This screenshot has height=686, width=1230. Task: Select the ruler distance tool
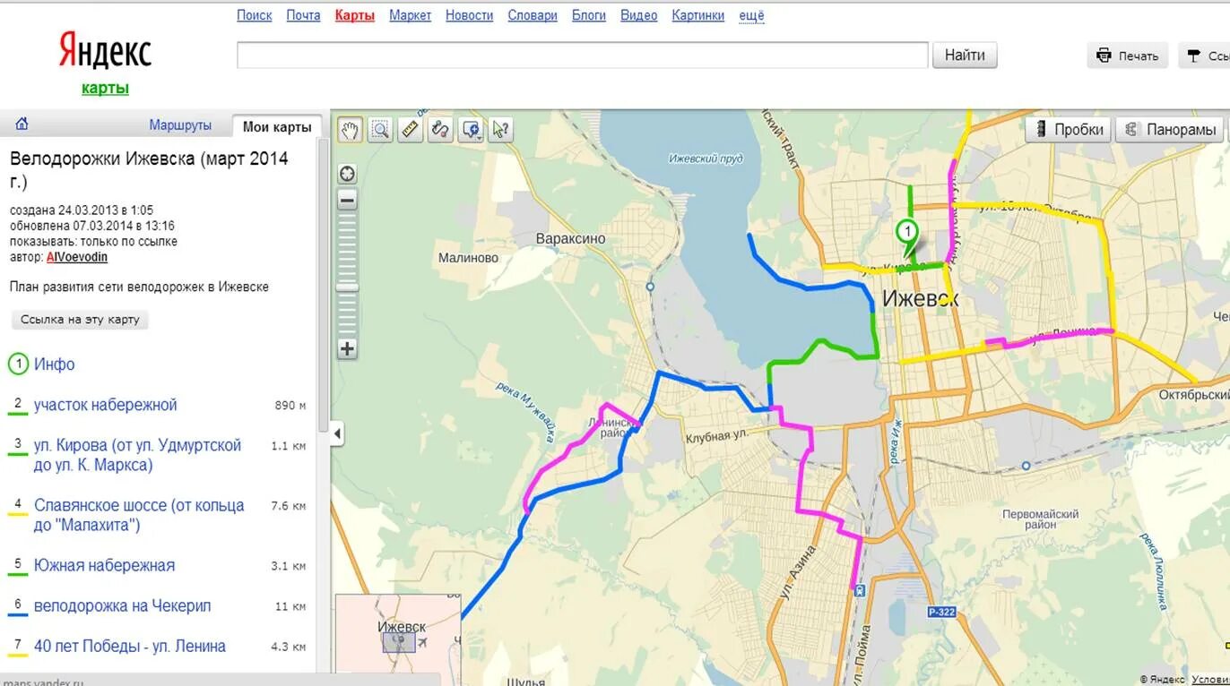pyautogui.click(x=411, y=130)
